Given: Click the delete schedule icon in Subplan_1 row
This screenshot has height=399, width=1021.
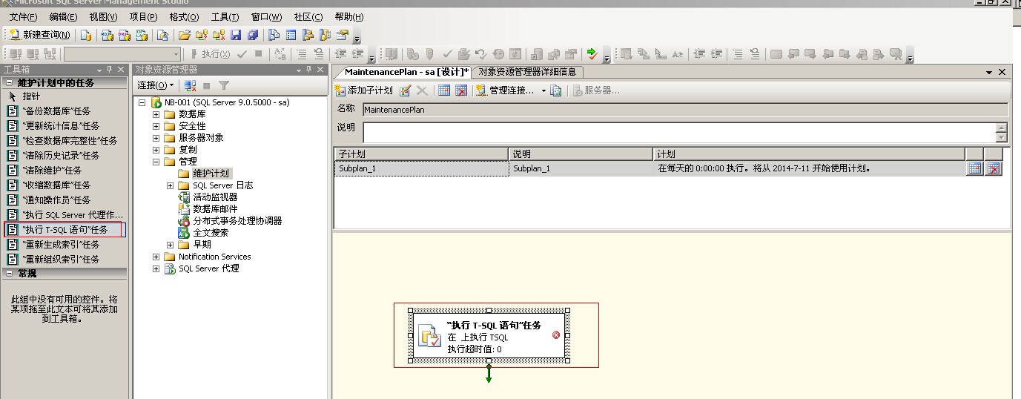Looking at the screenshot, I should click(994, 168).
